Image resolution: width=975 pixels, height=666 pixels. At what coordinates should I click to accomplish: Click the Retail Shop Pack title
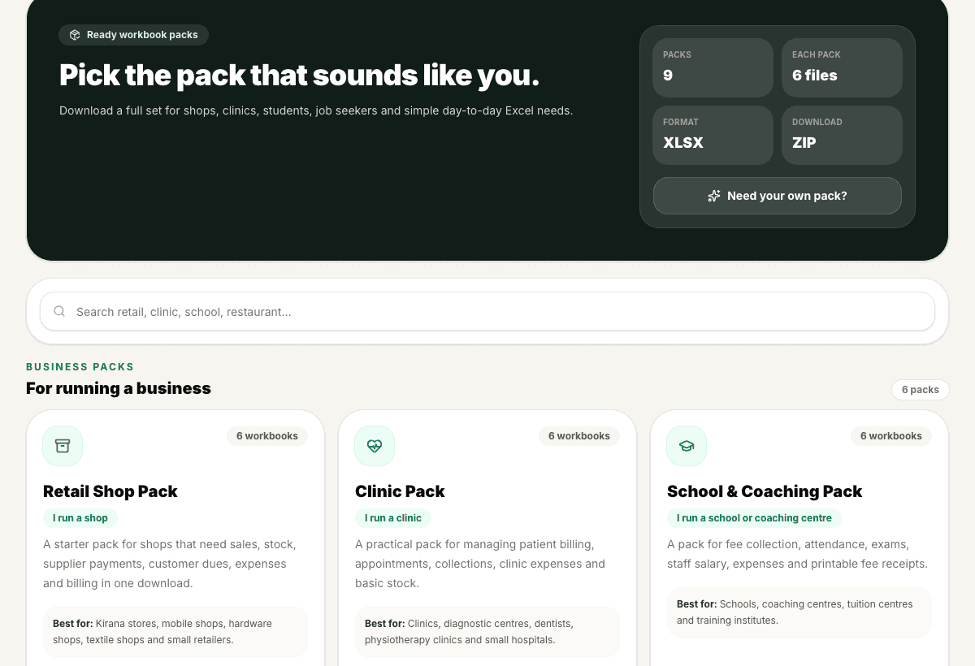(110, 491)
